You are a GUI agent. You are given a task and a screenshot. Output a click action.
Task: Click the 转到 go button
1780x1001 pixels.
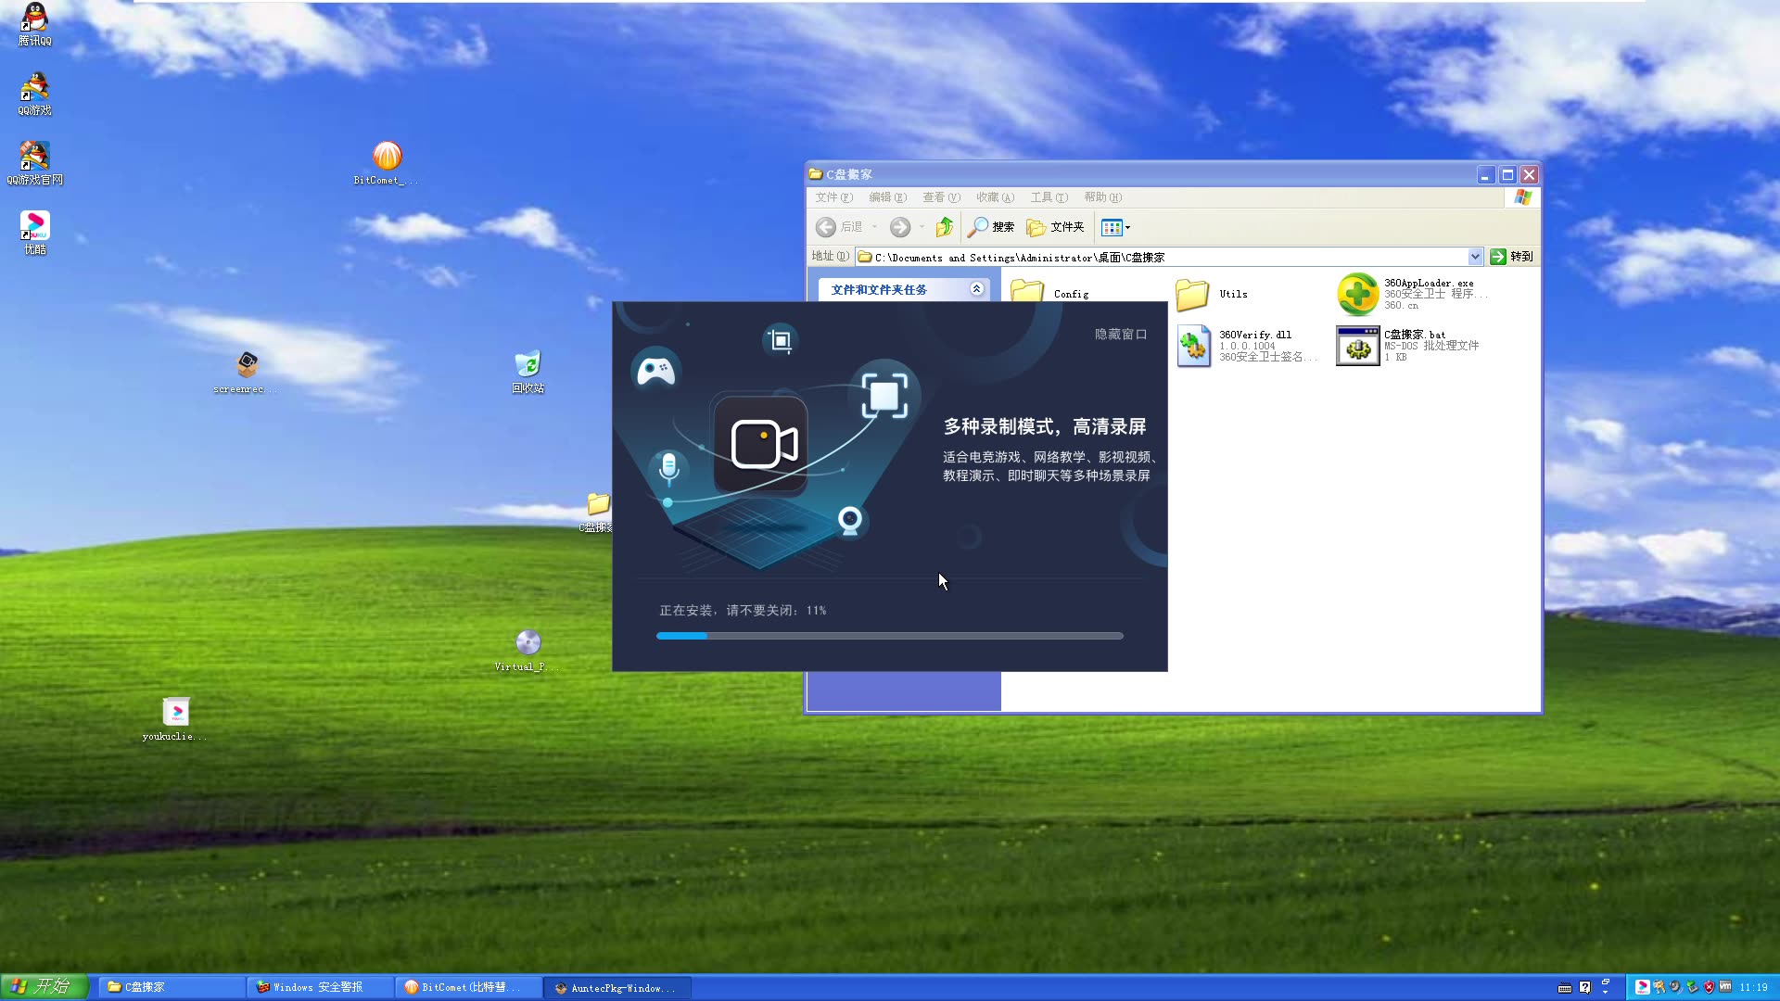(x=1511, y=257)
